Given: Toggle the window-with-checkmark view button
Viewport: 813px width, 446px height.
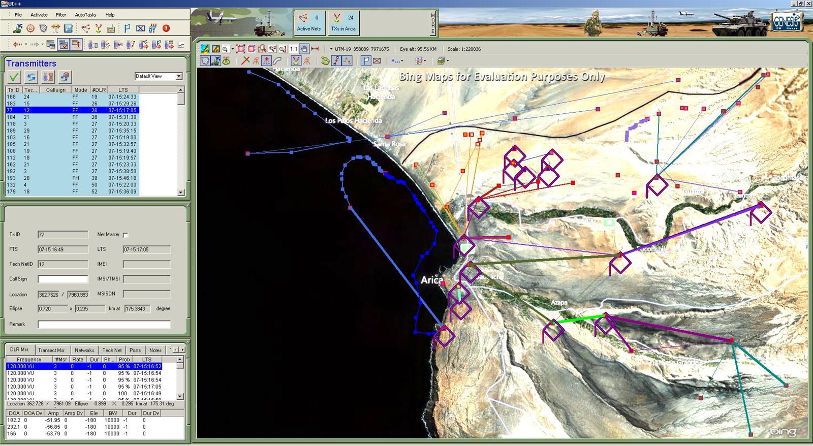Looking at the screenshot, I should pos(64,44).
